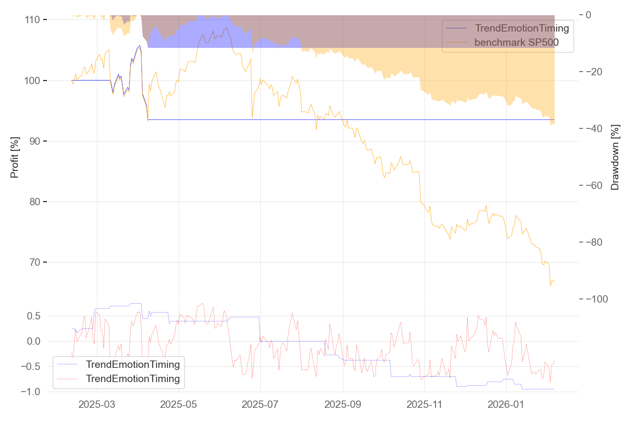Click the 70 profit axis tick label
The width and height of the screenshot is (632, 421).
pos(36,263)
